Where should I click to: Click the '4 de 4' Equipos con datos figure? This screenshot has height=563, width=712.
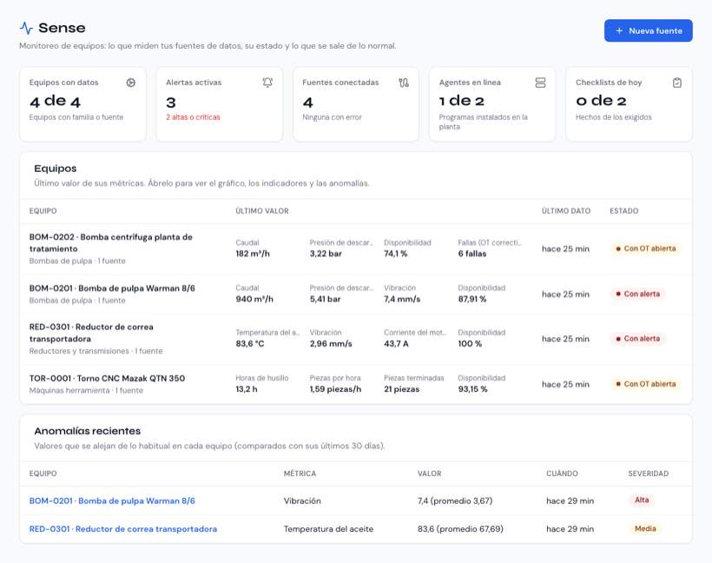coord(55,101)
